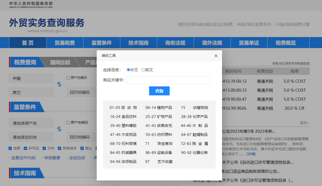This screenshot has width=322, height=186.
Task: Choose category 16-24 食品饮料
Action: pos(123,117)
